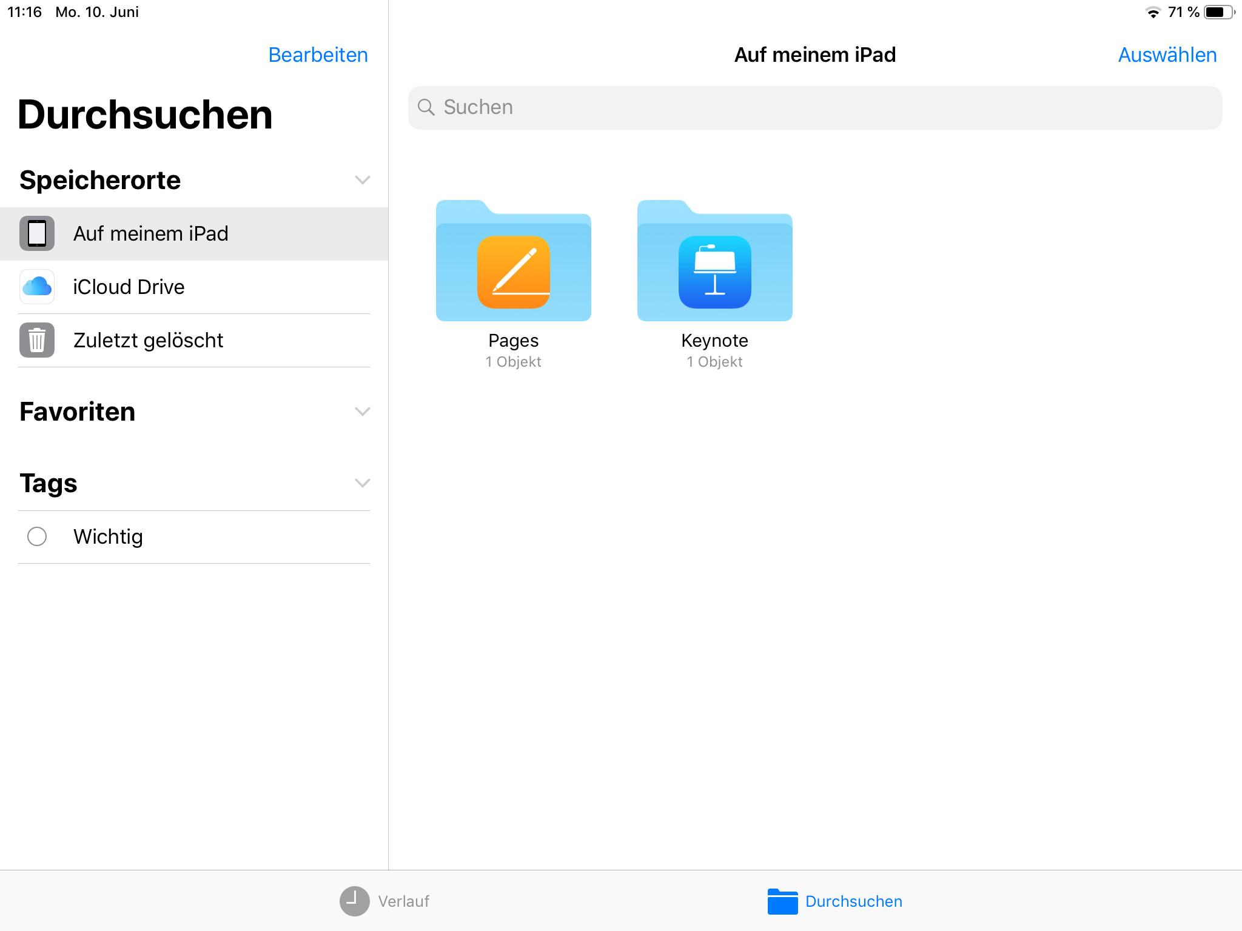The height and width of the screenshot is (931, 1242).
Task: Click the Verlauf clock icon
Action: [354, 901]
